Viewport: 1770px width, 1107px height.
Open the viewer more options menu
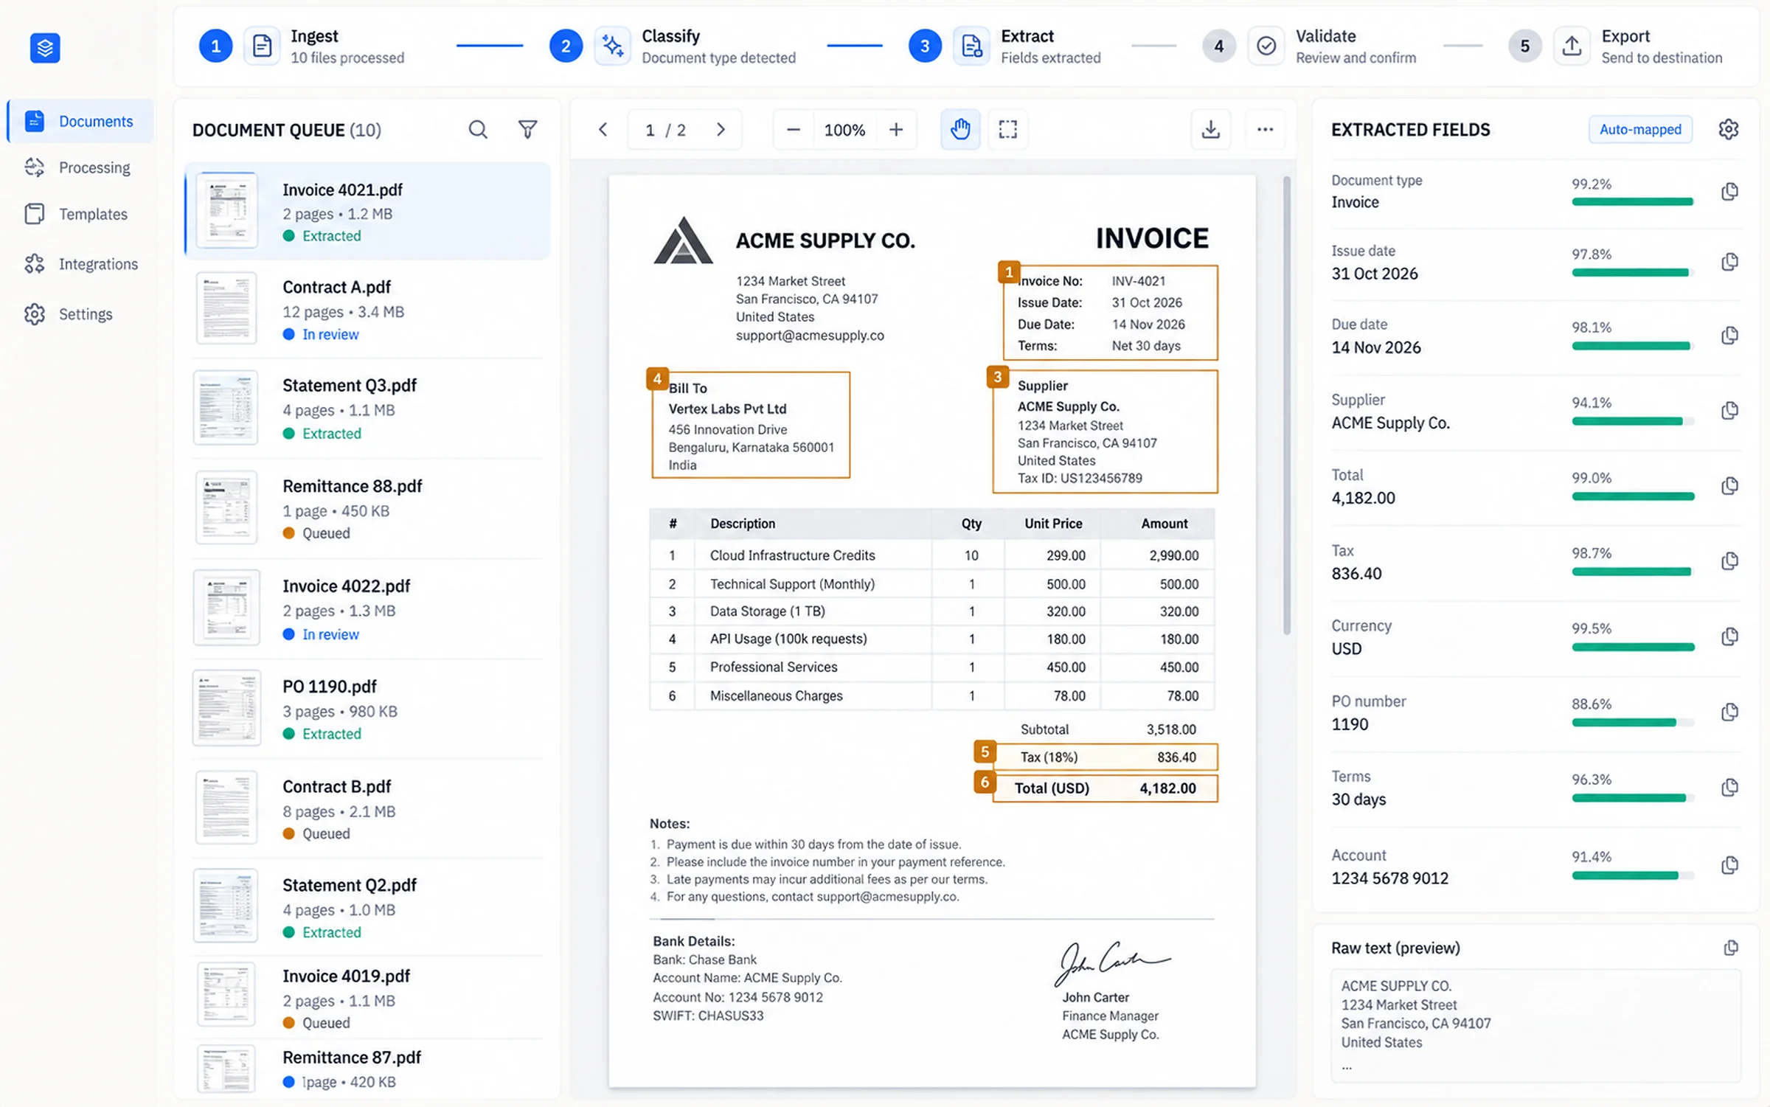(x=1266, y=130)
